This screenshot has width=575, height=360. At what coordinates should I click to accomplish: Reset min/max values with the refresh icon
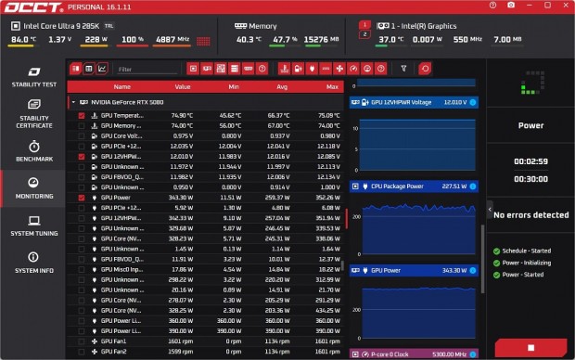click(x=425, y=69)
